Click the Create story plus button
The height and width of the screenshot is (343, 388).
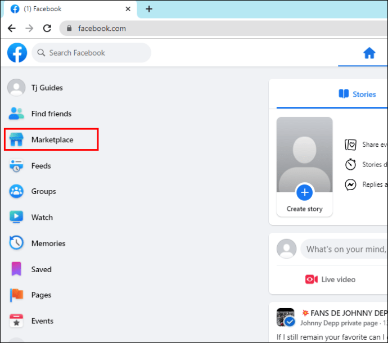[x=304, y=192]
